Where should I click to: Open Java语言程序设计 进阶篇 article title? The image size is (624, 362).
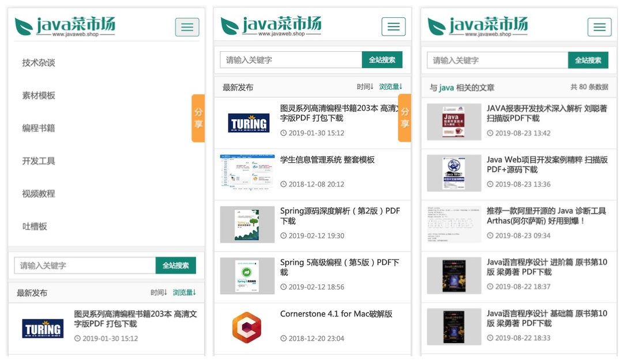tap(547, 266)
